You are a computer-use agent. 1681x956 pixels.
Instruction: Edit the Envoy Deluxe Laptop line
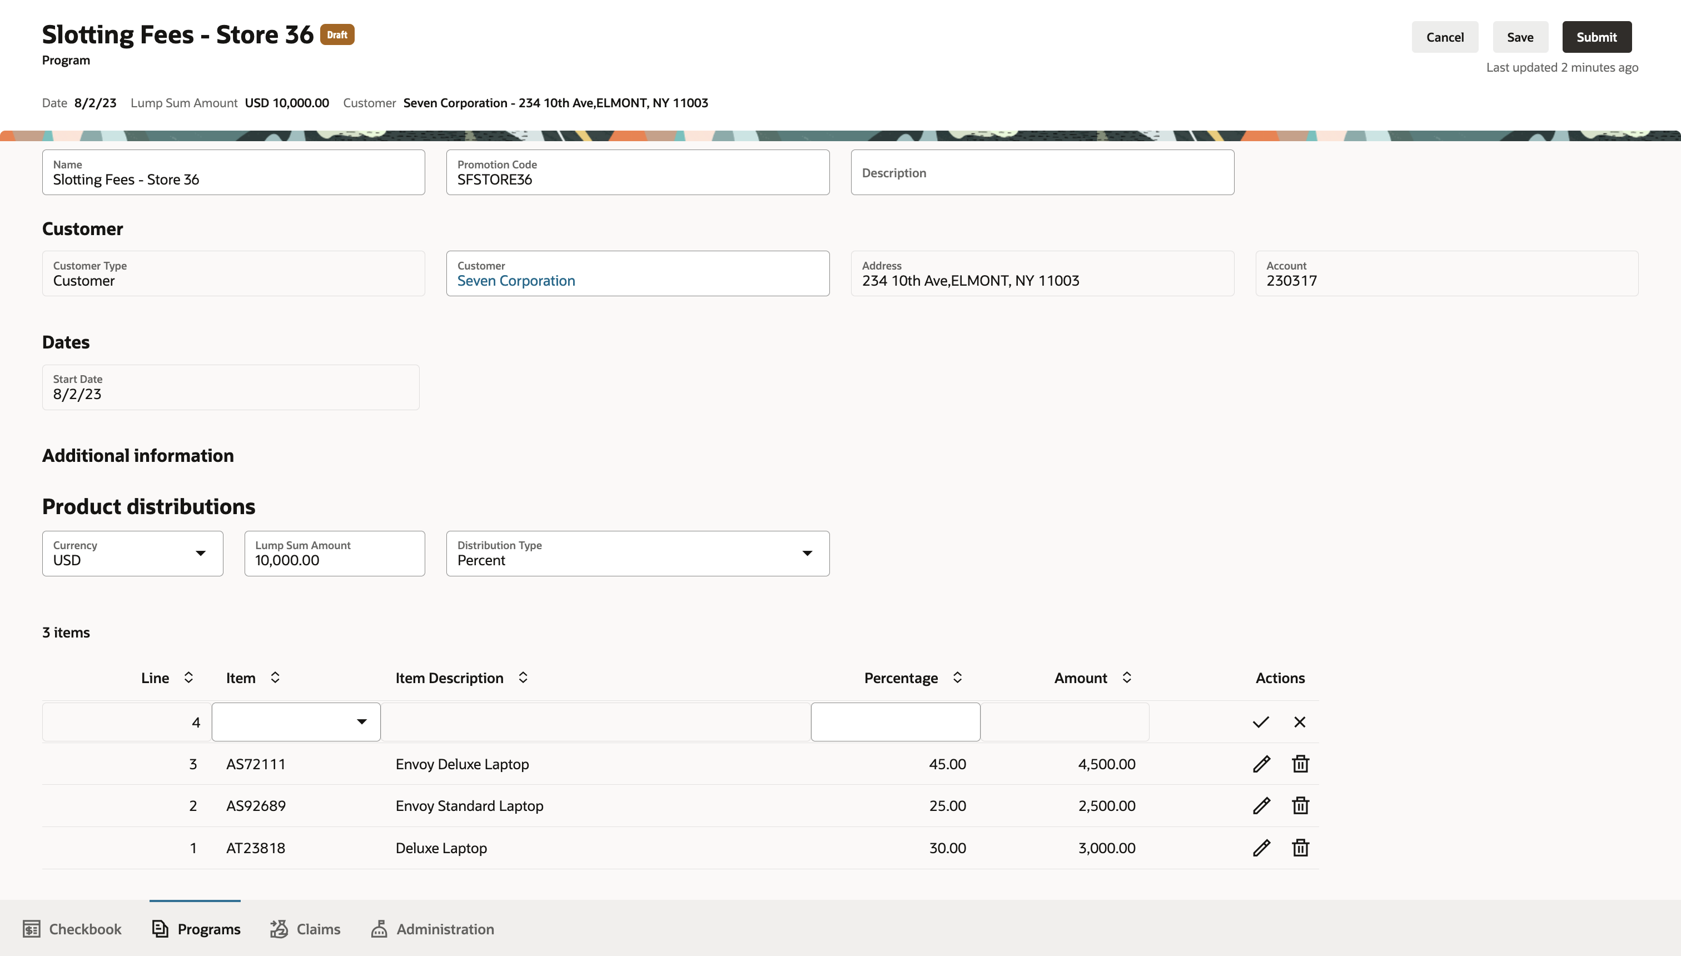1261,764
